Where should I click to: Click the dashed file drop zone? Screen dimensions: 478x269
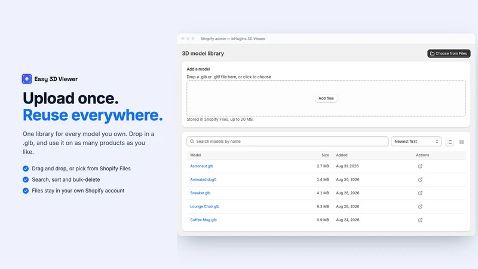[x=326, y=98]
